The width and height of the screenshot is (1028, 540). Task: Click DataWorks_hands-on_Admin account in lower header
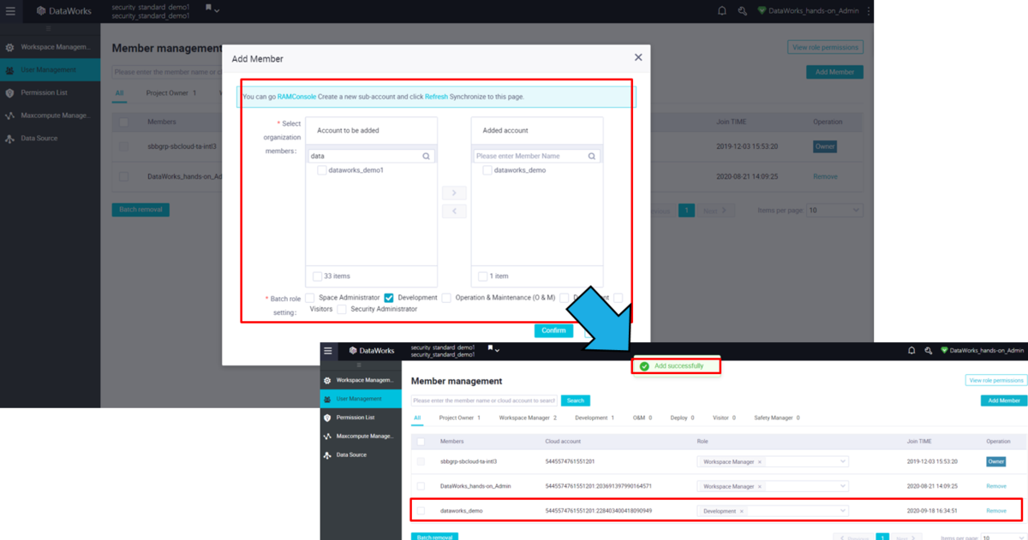coord(982,351)
